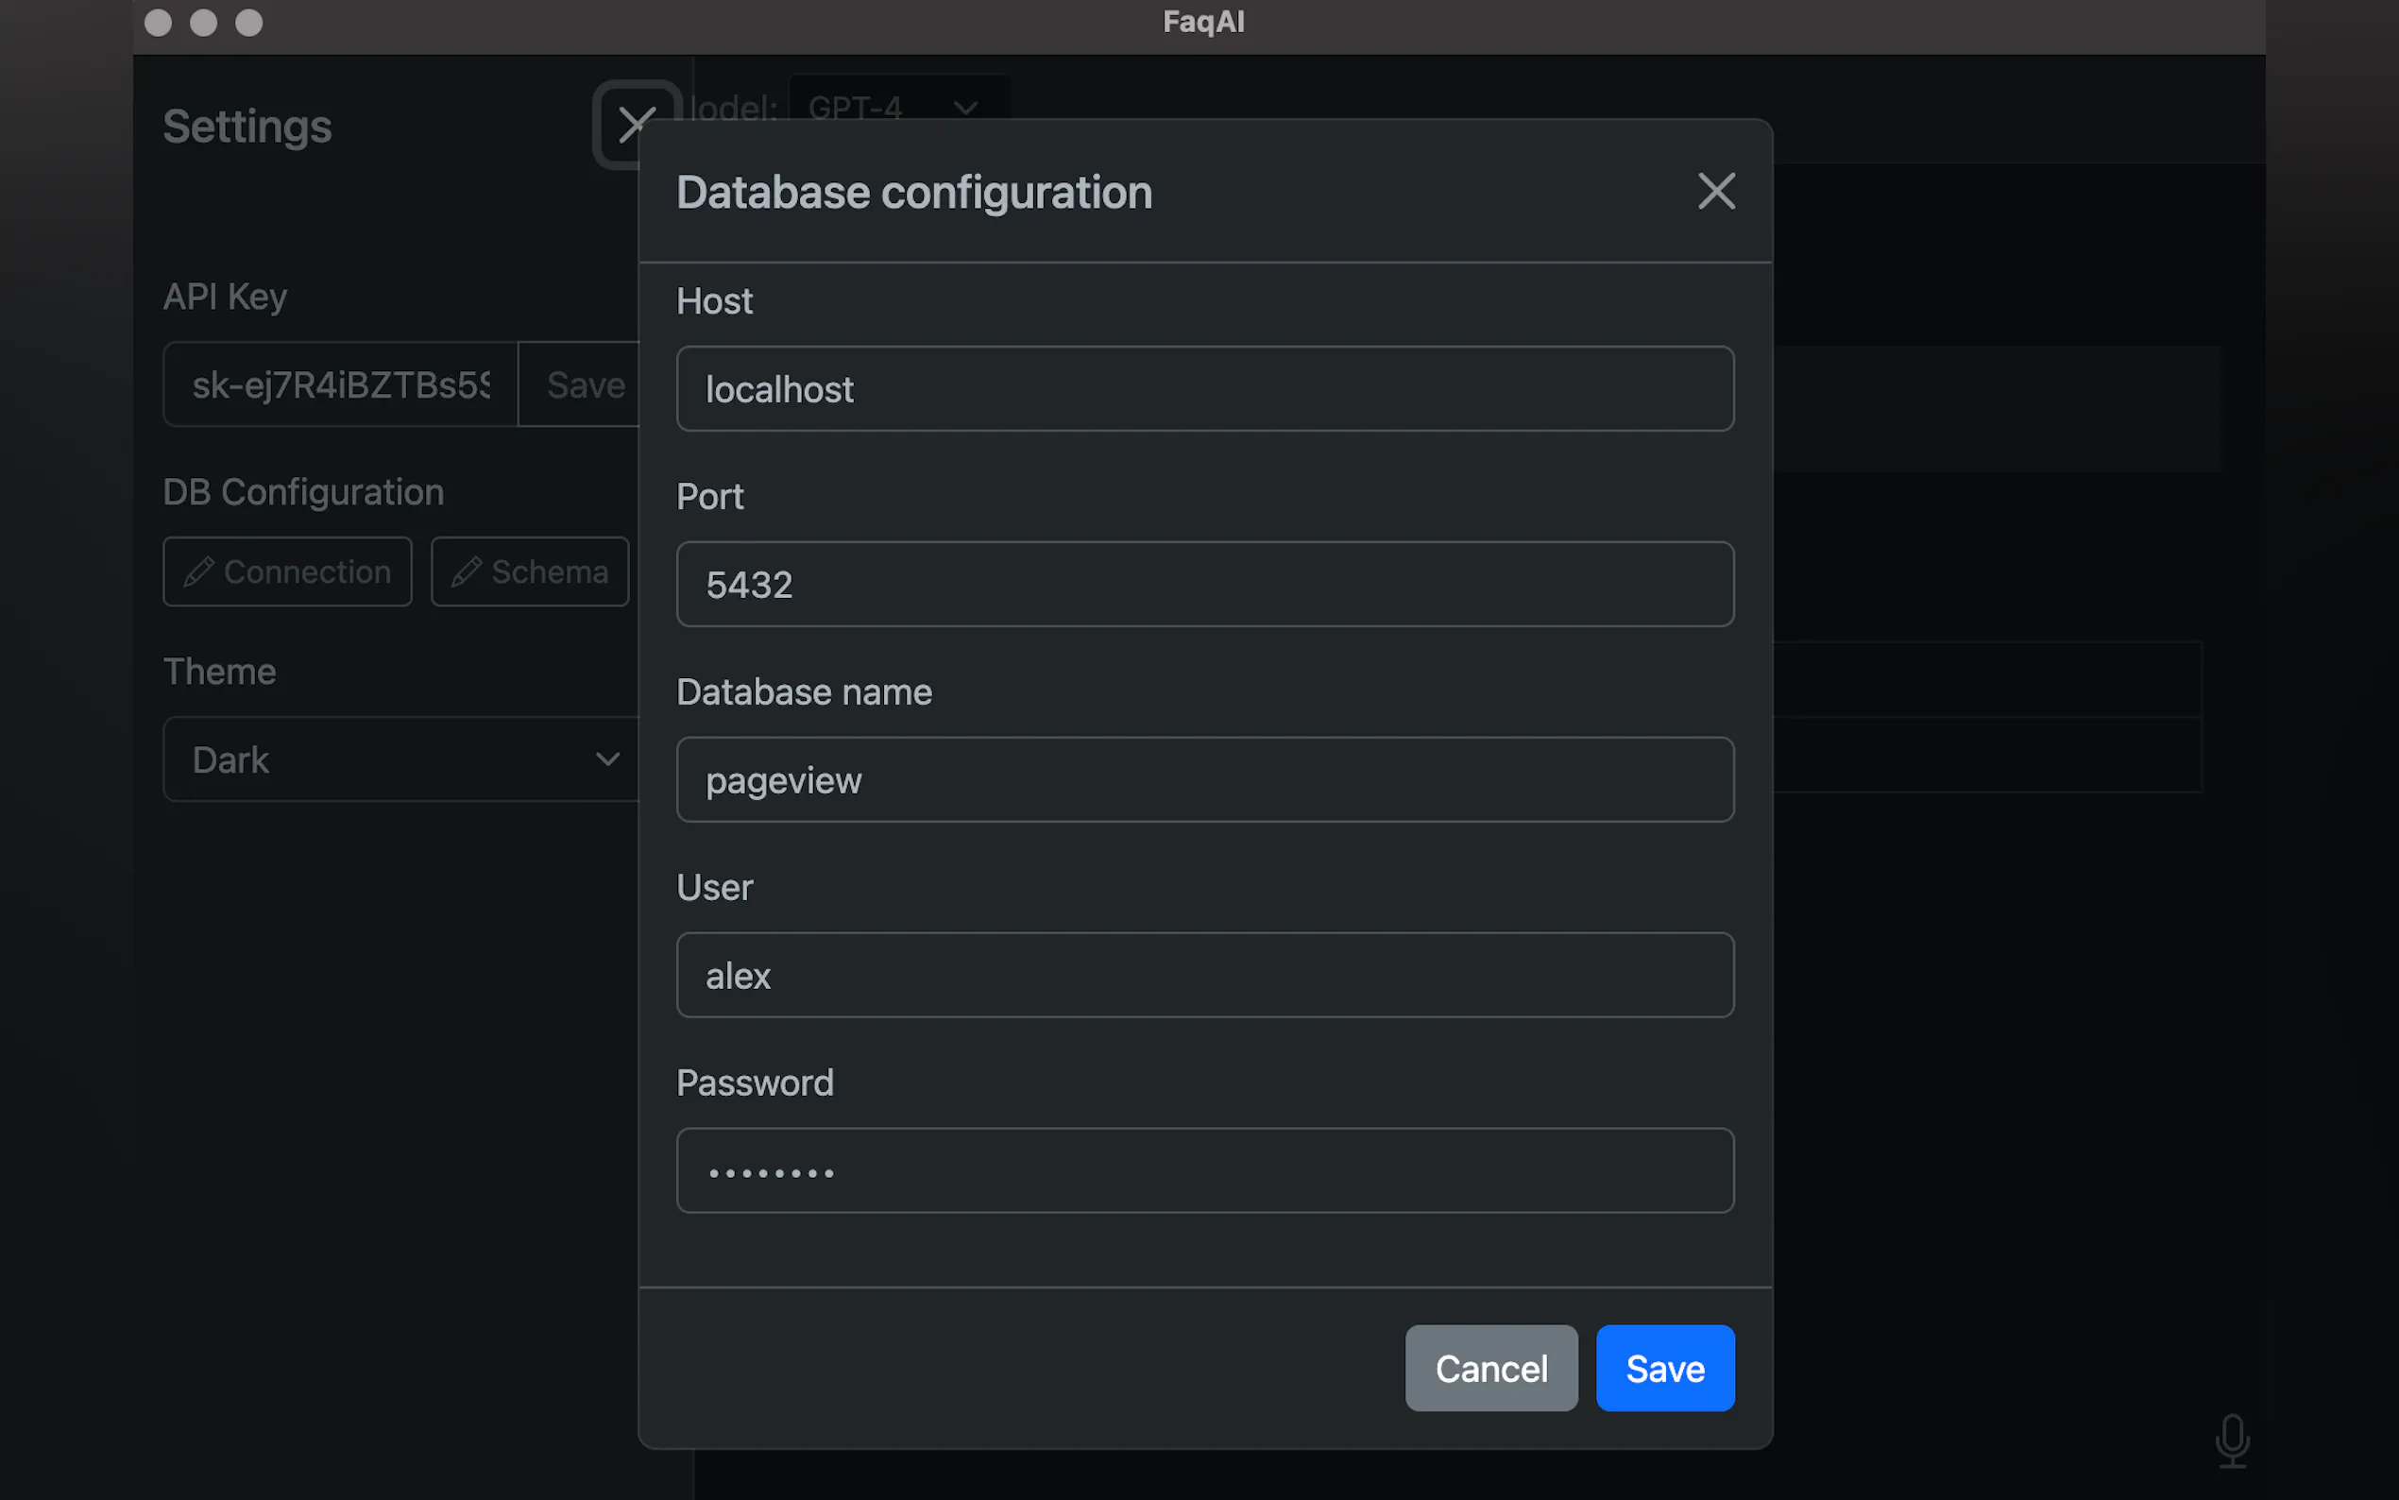Open the Dark theme dropdown
This screenshot has width=2399, height=1500.
tap(397, 759)
